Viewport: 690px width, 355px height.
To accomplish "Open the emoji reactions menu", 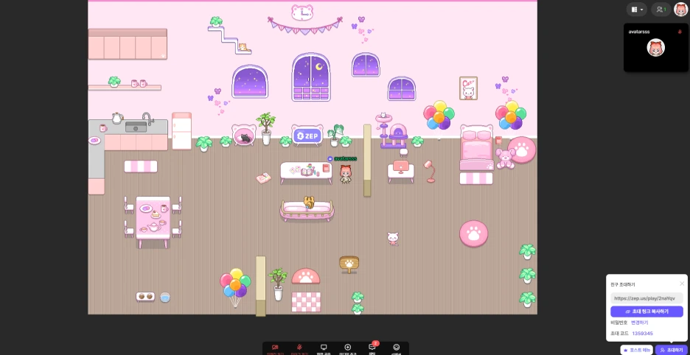I will (396, 348).
